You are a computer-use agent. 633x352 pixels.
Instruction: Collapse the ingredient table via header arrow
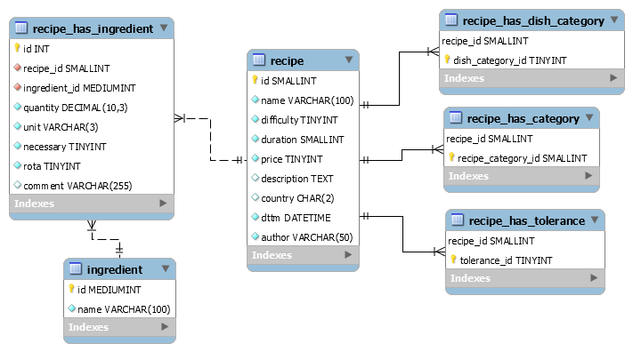click(x=166, y=268)
